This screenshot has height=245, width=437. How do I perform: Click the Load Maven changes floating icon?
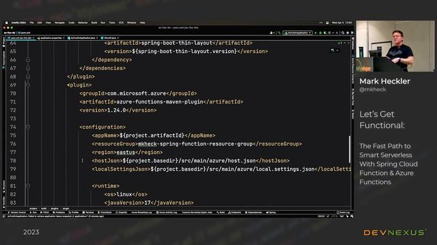click(333, 50)
